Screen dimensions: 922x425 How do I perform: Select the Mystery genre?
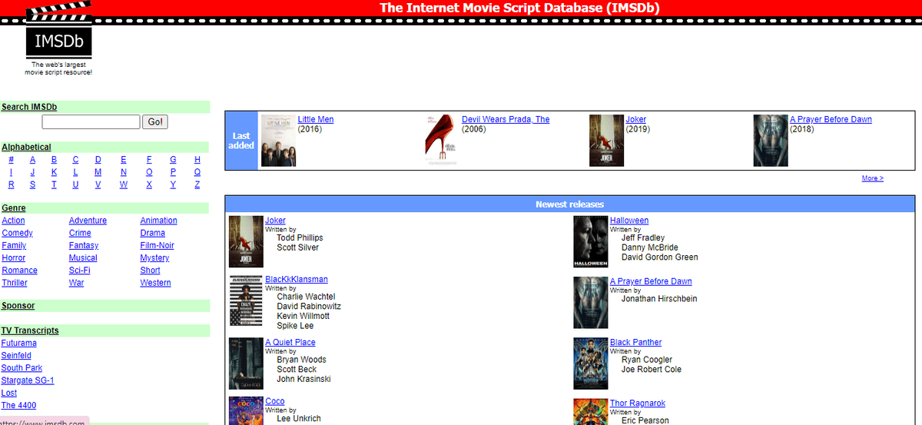[155, 257]
